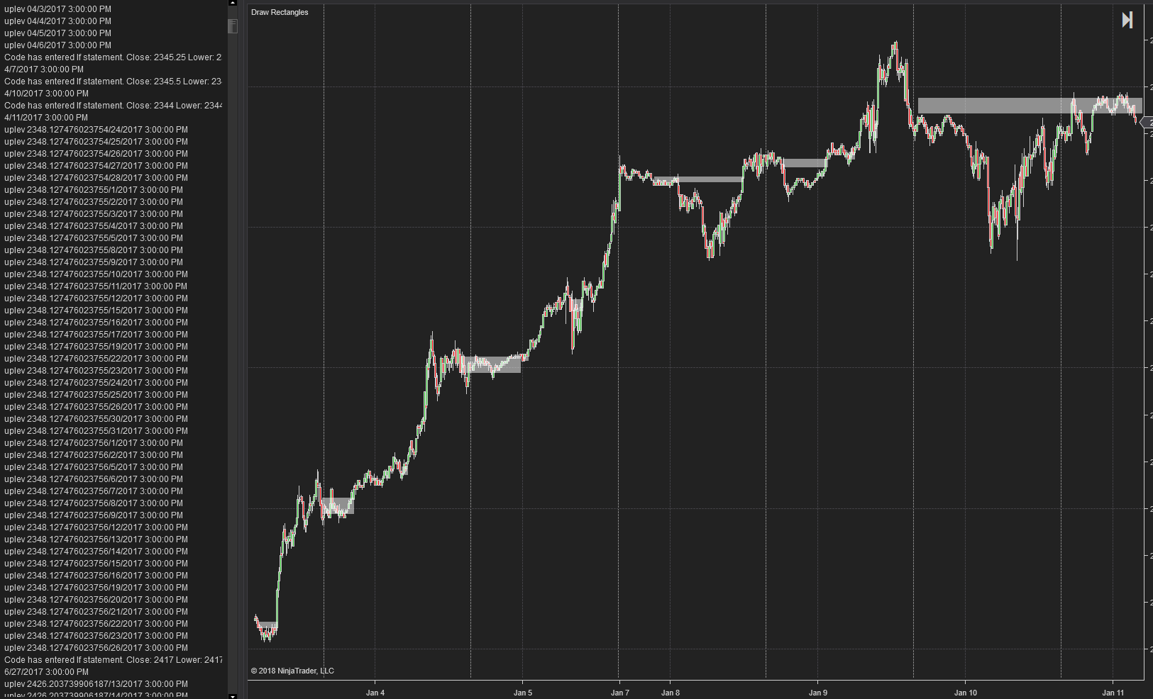Select the small gray rectangle before Jan 9

click(804, 163)
